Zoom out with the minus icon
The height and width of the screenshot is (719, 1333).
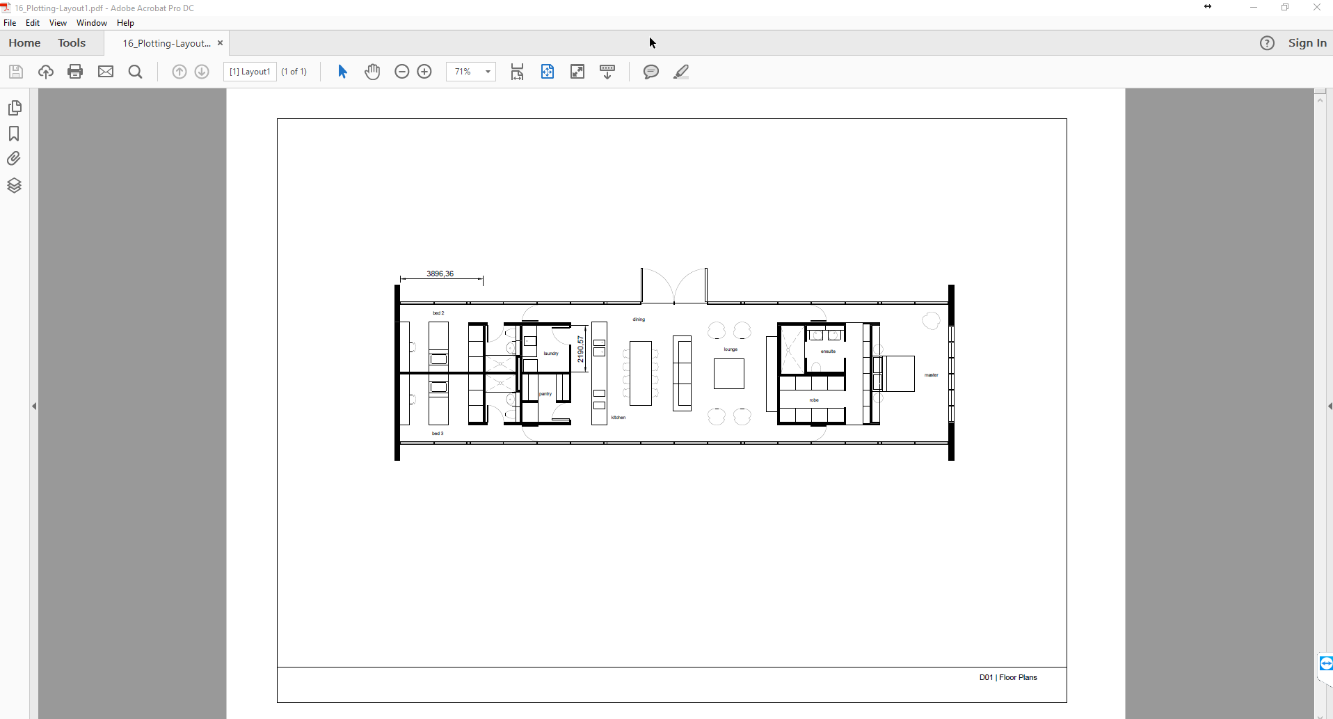(402, 72)
